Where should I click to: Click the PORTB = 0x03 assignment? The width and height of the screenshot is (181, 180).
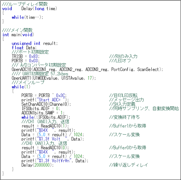point(26,61)
